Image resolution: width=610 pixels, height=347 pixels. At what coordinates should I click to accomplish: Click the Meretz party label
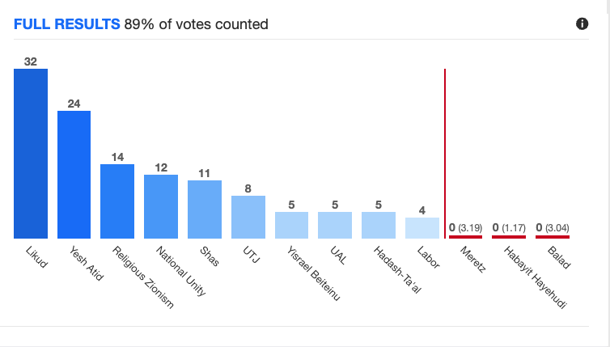[x=471, y=260]
